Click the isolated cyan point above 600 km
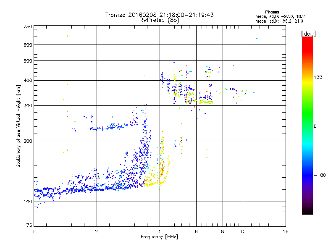This screenshot has height=252, width=336. (257, 39)
